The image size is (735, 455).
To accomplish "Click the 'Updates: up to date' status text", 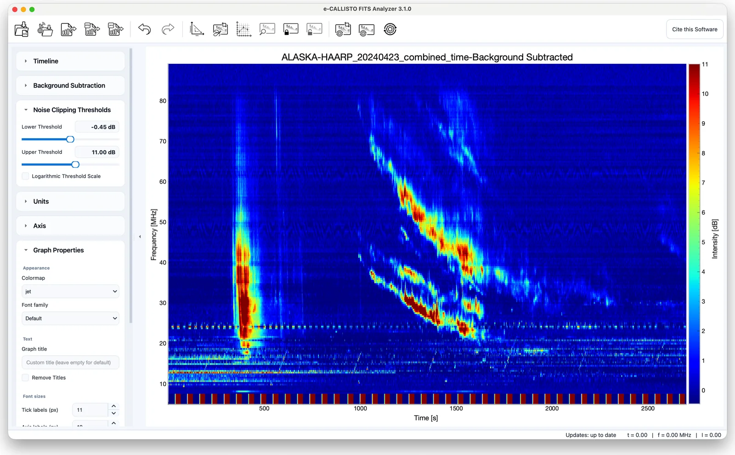I will point(591,435).
